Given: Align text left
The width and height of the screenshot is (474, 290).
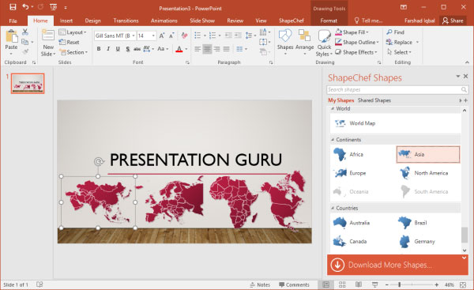Looking at the screenshot, I should (197, 49).
